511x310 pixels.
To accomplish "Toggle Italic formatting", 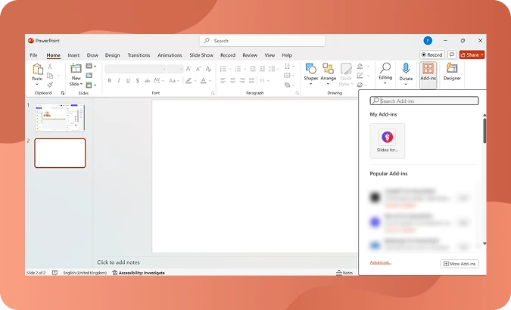I will click(119, 80).
